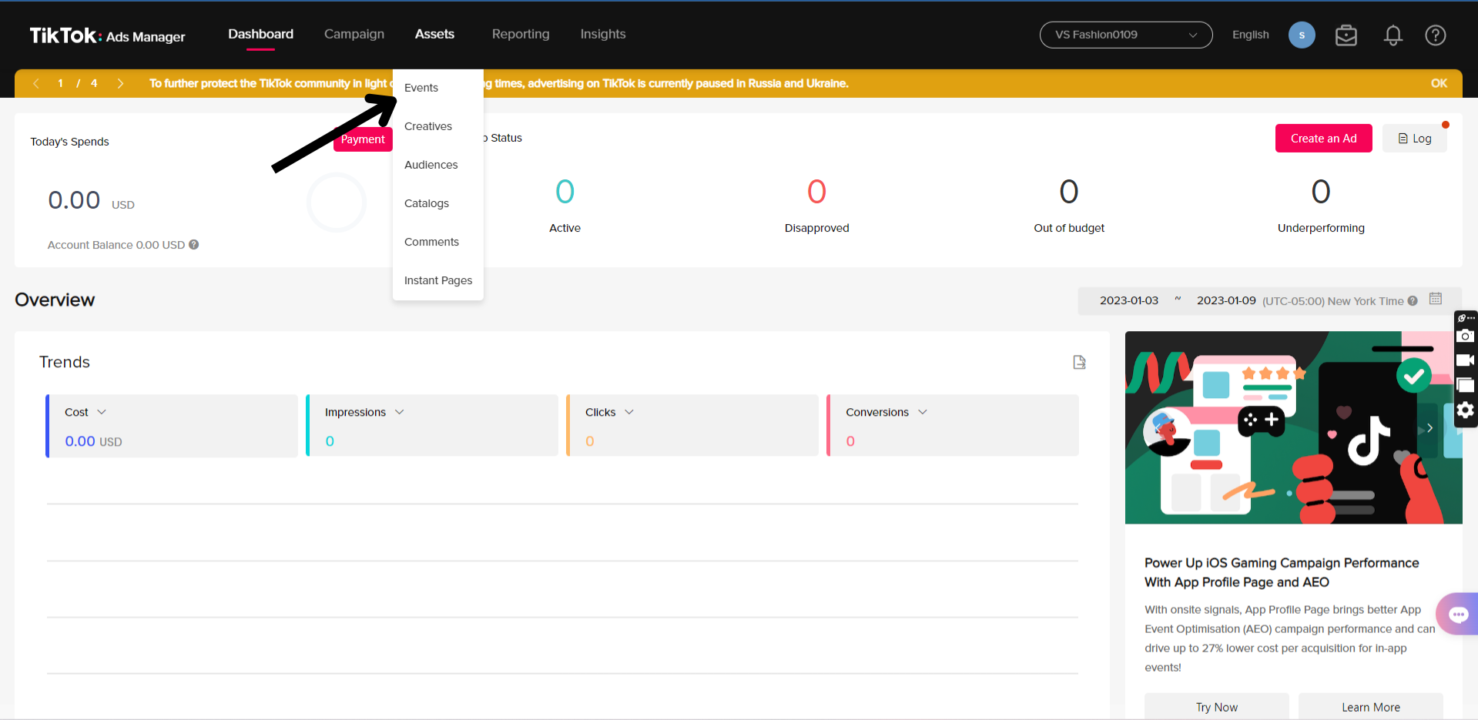Viewport: 1478px width, 720px height.
Task: Click the Try Now button
Action: click(1216, 707)
